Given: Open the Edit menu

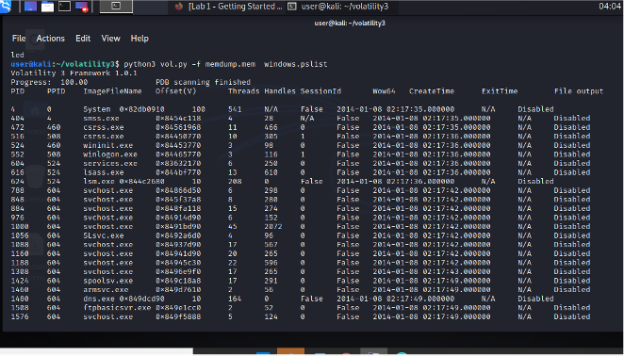Looking at the screenshot, I should coord(83,39).
